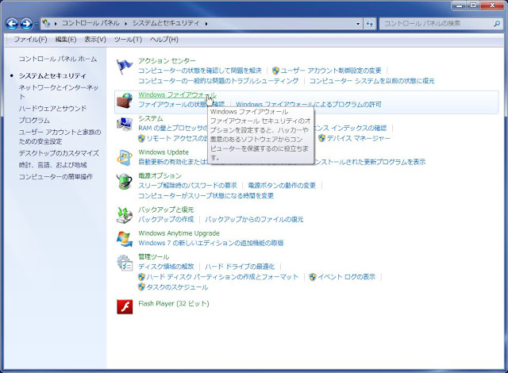Screen dimensions: 508x373
Task: Click the Forward arrow navigation button
Action: pyautogui.click(x=26, y=24)
